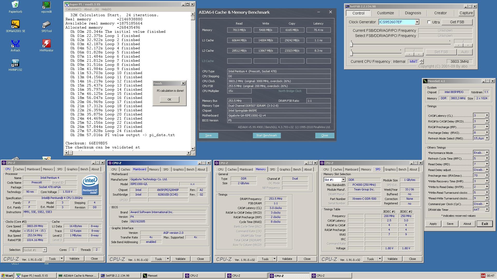This screenshot has width=497, height=279.
Task: Open Caches tab in the CPU-Z CPU window
Action: (x=19, y=169)
